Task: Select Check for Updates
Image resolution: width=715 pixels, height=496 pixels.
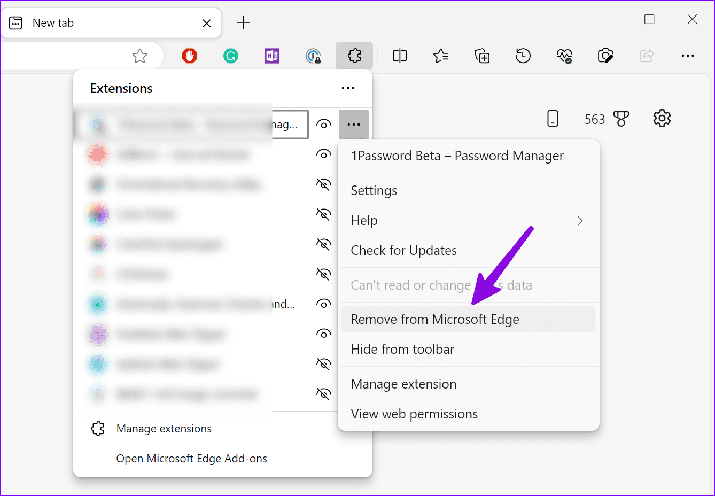Action: click(x=469, y=251)
